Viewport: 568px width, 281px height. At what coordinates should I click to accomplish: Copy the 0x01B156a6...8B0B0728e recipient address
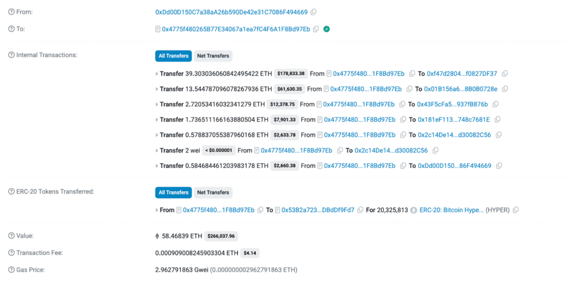point(505,89)
